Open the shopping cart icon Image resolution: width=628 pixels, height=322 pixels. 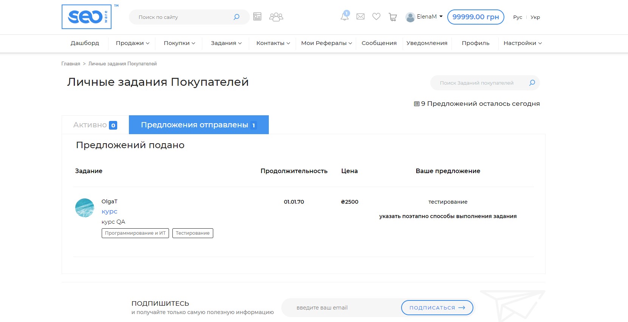393,17
